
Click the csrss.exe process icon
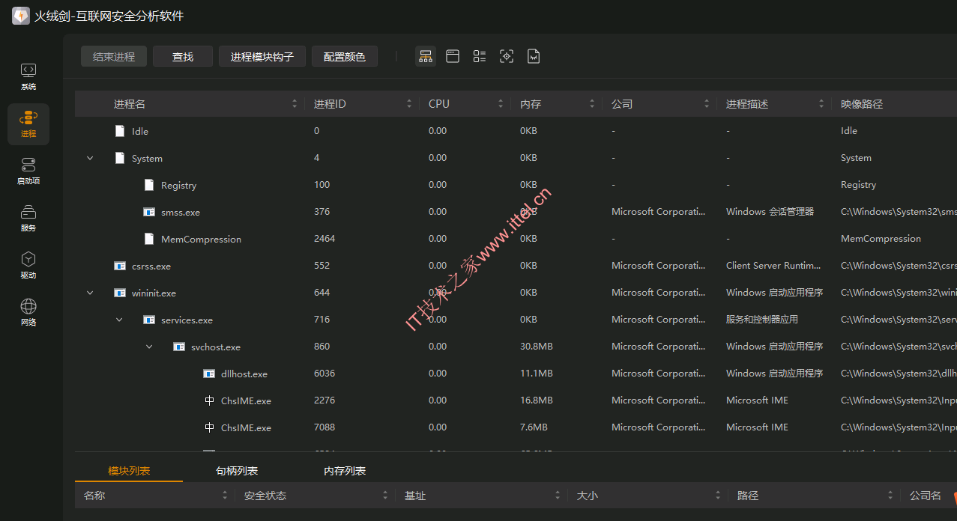click(x=120, y=266)
